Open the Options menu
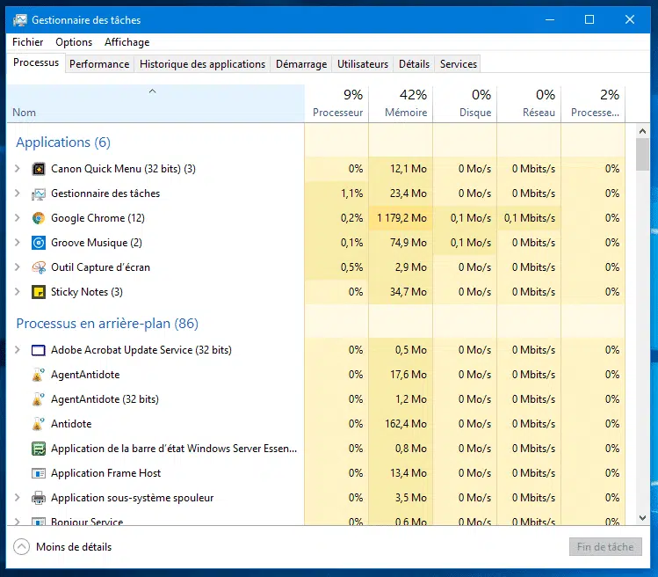Screen dimensions: 658x577 (74, 42)
